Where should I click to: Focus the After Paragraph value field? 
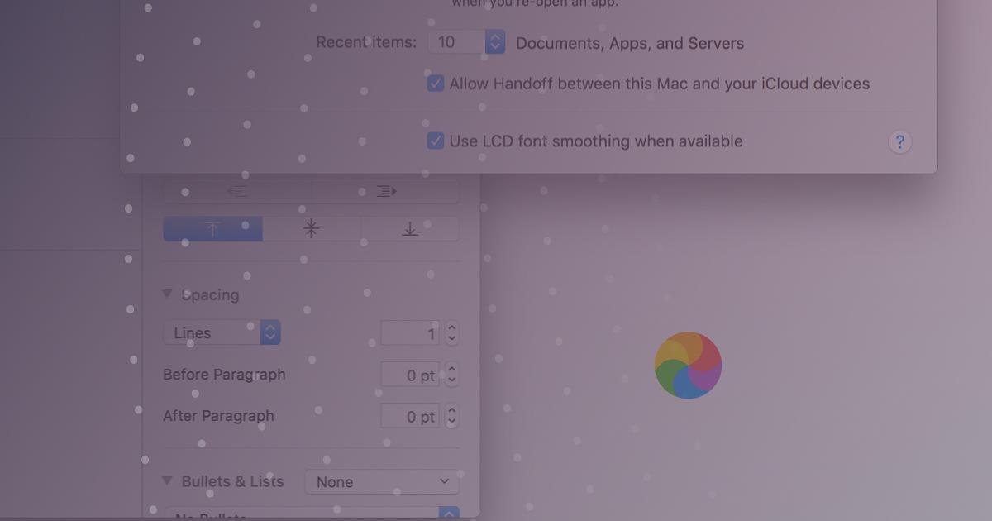tap(410, 416)
